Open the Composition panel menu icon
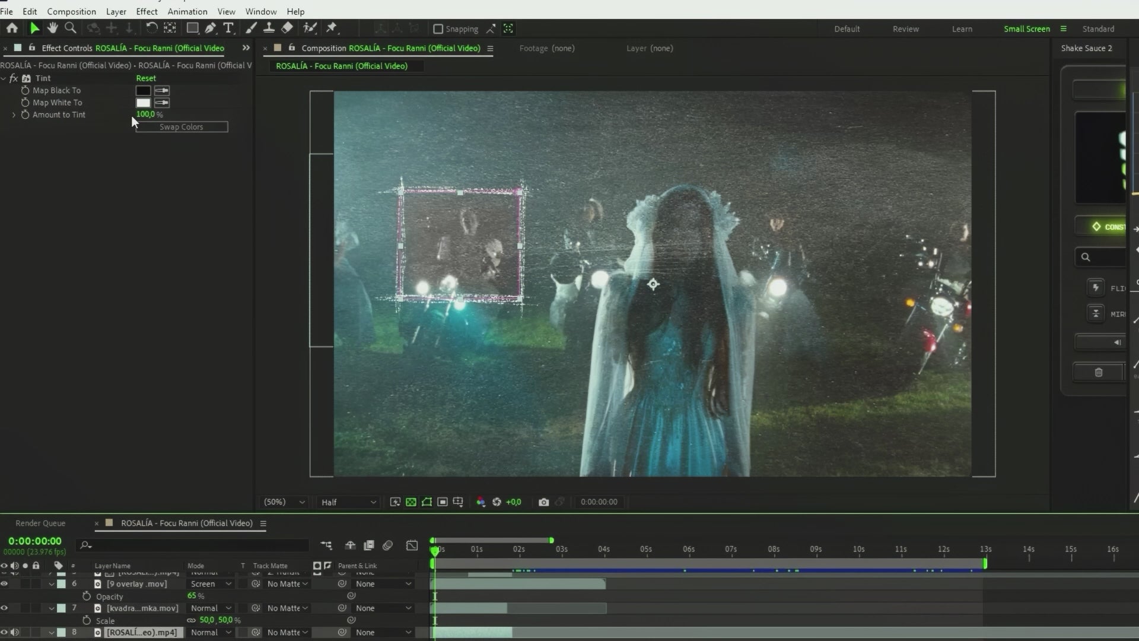The image size is (1139, 641). pyautogui.click(x=490, y=49)
